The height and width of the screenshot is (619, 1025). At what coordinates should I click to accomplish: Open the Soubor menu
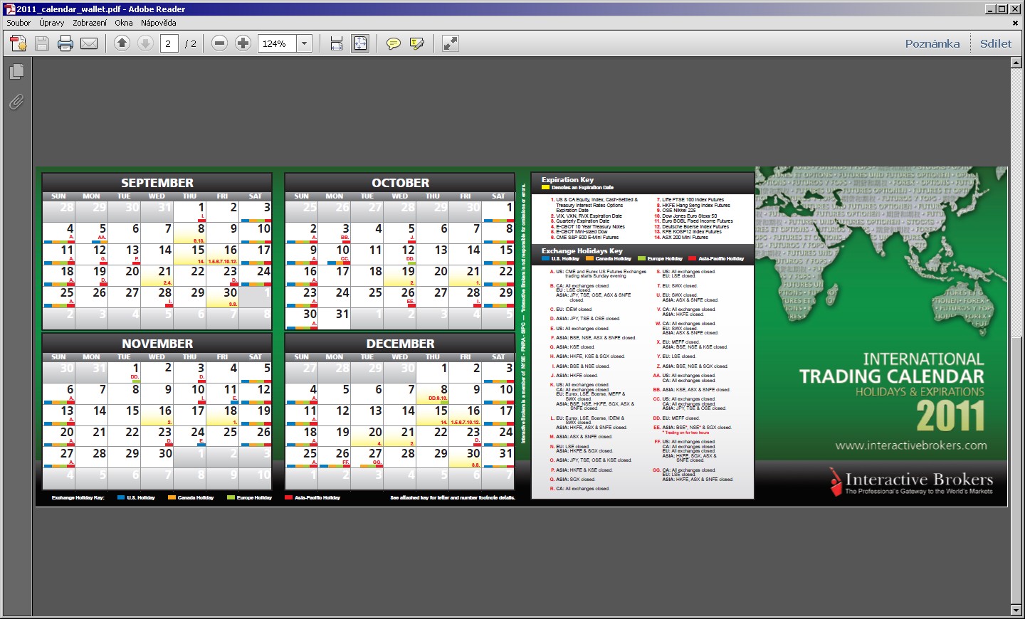(19, 23)
